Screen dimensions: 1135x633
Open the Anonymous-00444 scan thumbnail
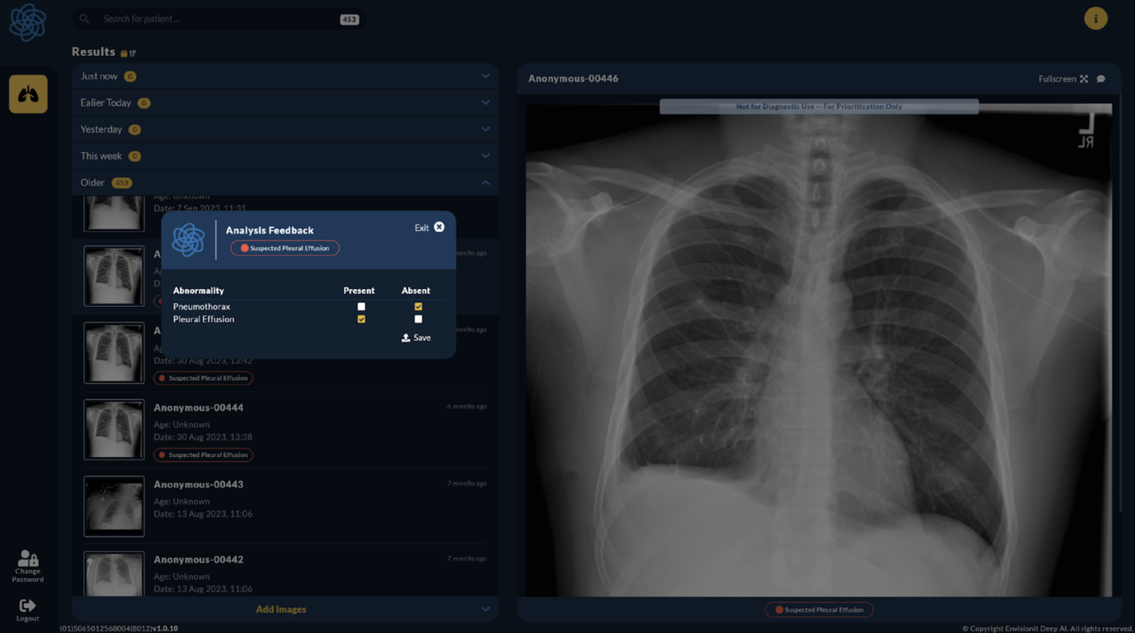pos(113,430)
